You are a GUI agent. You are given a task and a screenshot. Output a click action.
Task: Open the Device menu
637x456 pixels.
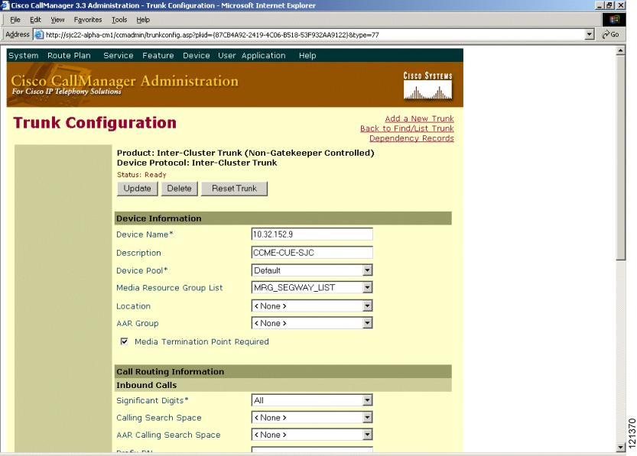[x=197, y=56]
